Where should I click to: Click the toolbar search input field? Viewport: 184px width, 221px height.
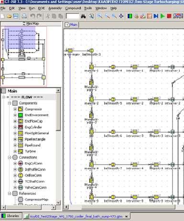pyautogui.click(x=73, y=16)
